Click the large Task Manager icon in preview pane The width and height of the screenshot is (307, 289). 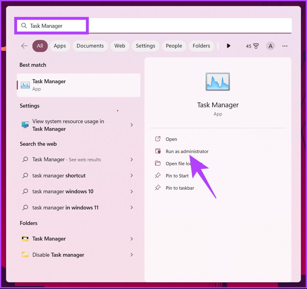[x=218, y=82]
